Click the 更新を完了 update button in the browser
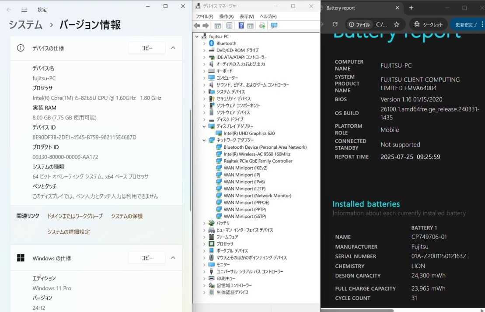485x312 pixels. click(x=468, y=25)
